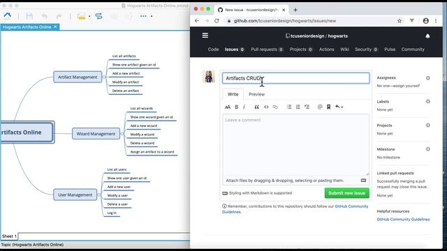Open the saved replies dropdown arrow
447x251 pixels.
[339, 107]
